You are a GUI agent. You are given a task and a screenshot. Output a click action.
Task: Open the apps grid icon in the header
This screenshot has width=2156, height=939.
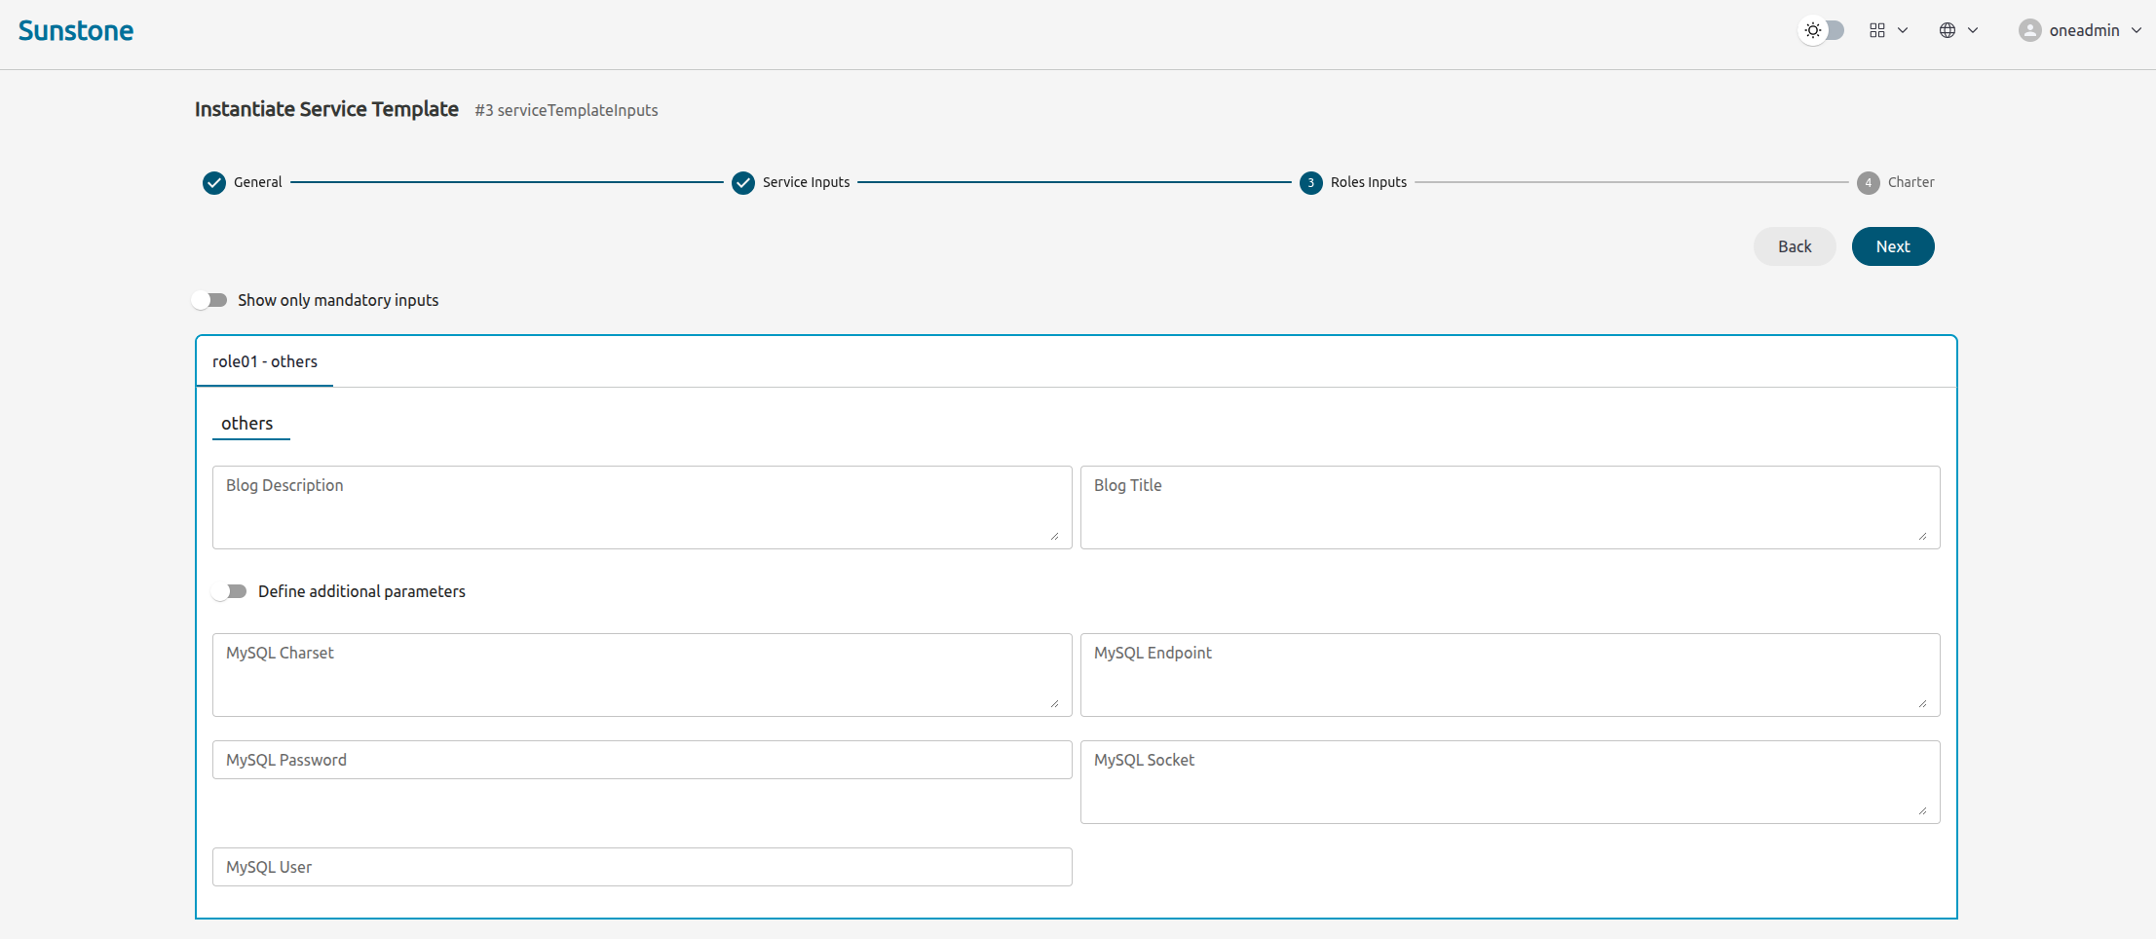(1878, 30)
